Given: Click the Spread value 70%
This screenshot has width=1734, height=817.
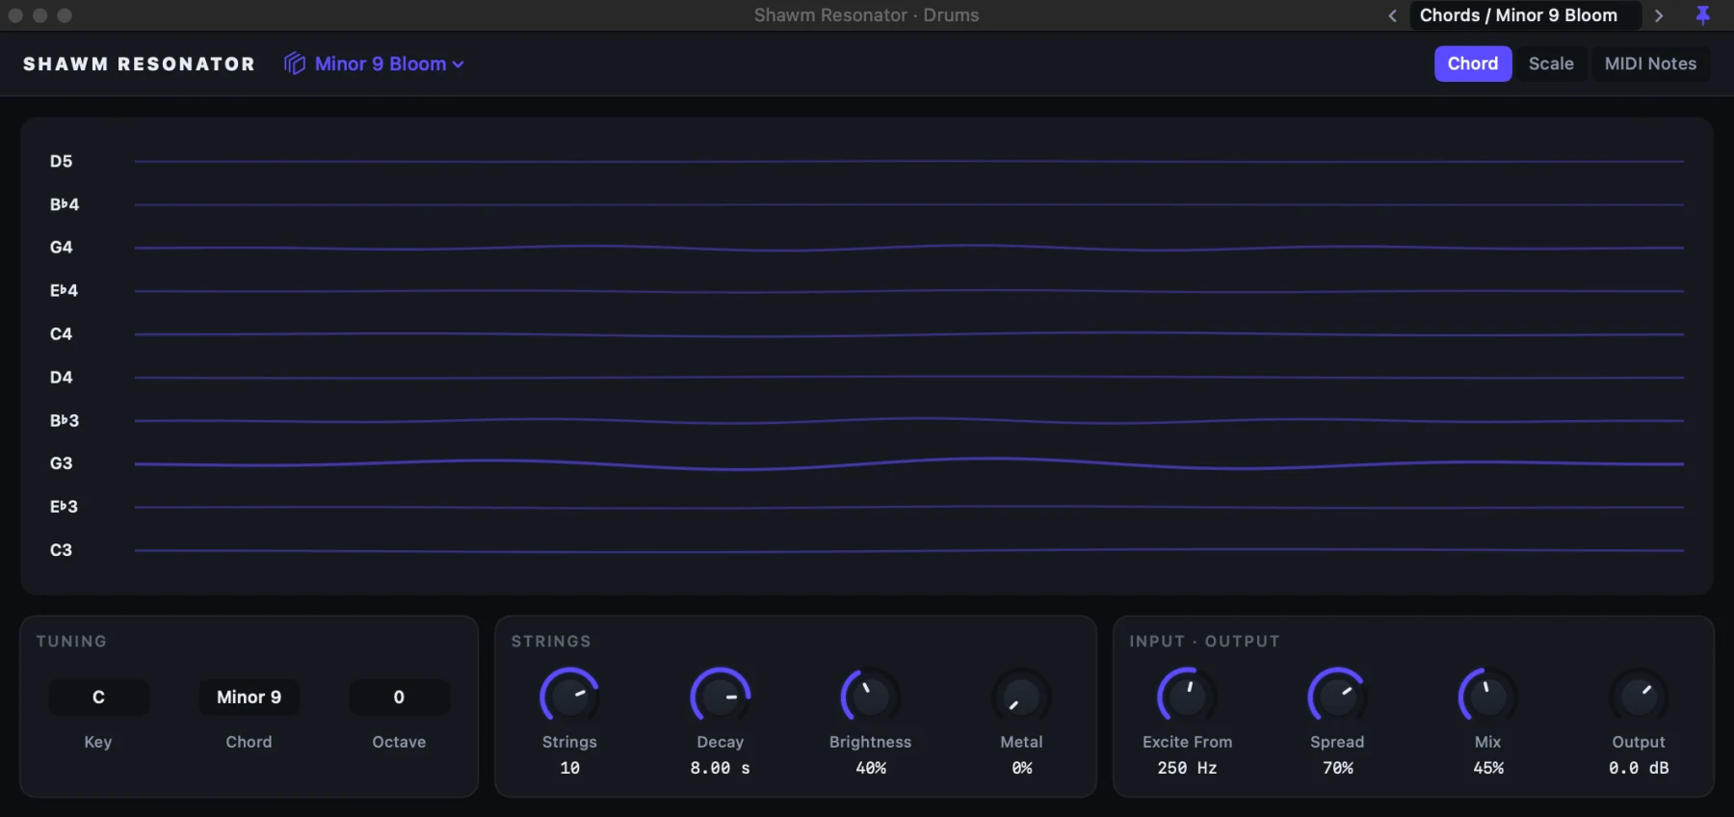Looking at the screenshot, I should click(x=1337, y=768).
